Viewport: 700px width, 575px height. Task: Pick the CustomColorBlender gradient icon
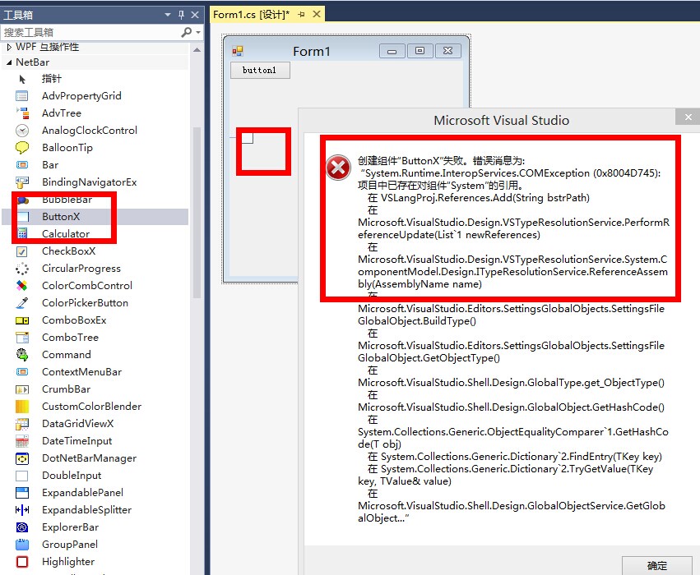[x=22, y=407]
